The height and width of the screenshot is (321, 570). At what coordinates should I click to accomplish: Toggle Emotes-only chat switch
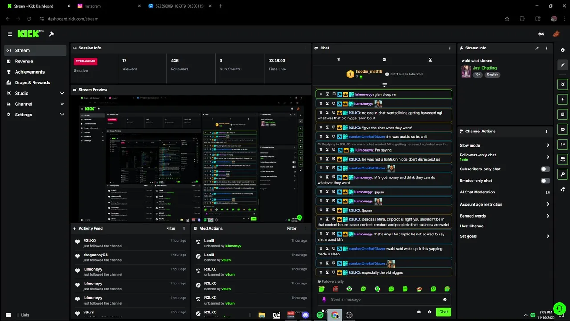point(545,181)
